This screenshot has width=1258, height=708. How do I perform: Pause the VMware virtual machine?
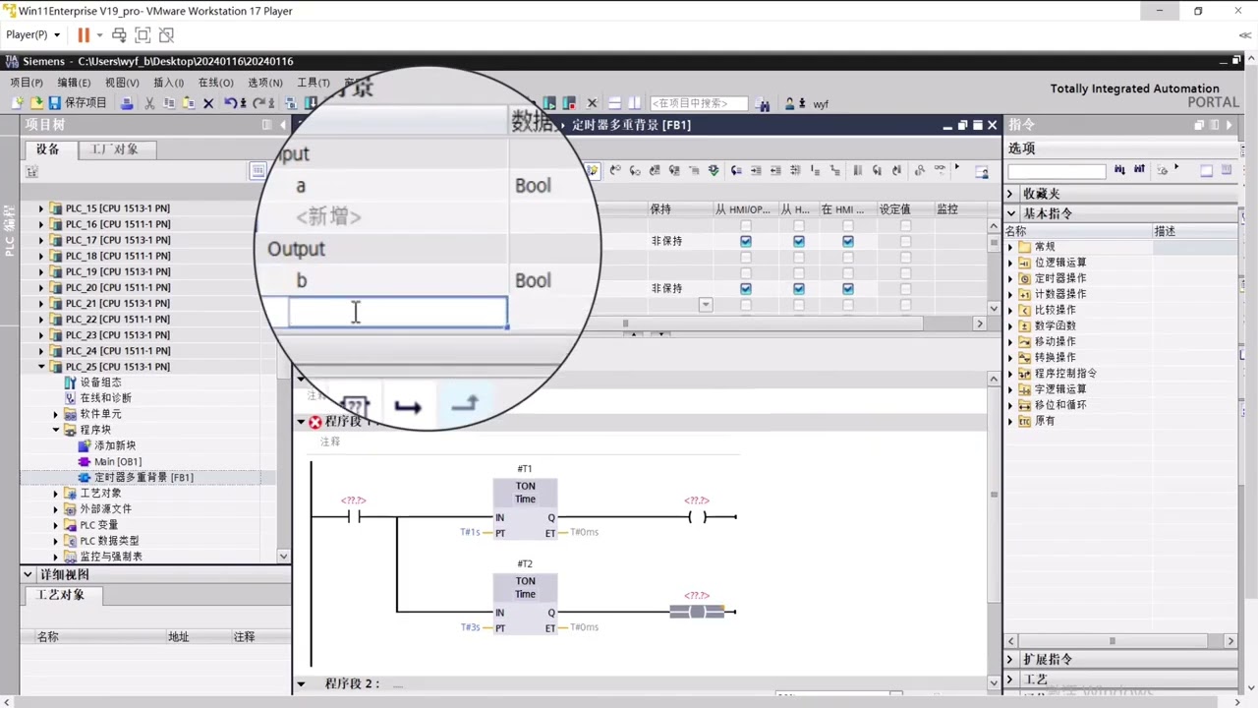point(84,34)
